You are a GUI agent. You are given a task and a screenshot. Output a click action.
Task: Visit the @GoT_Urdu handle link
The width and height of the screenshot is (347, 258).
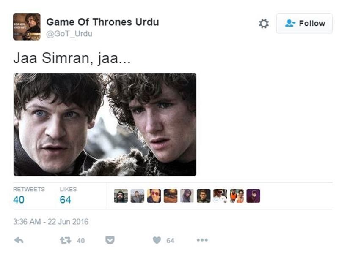click(69, 34)
